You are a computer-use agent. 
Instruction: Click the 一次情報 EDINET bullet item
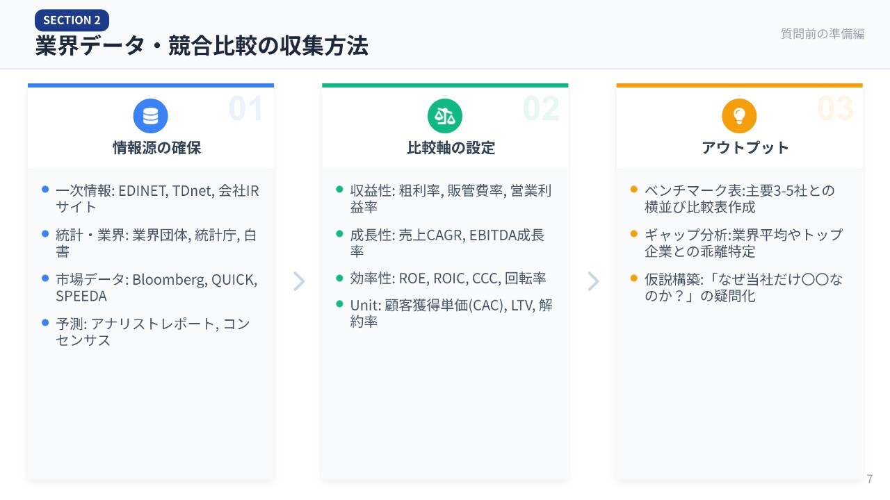157,199
